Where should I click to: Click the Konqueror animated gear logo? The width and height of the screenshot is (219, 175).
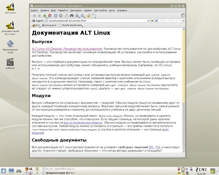pos(183,15)
